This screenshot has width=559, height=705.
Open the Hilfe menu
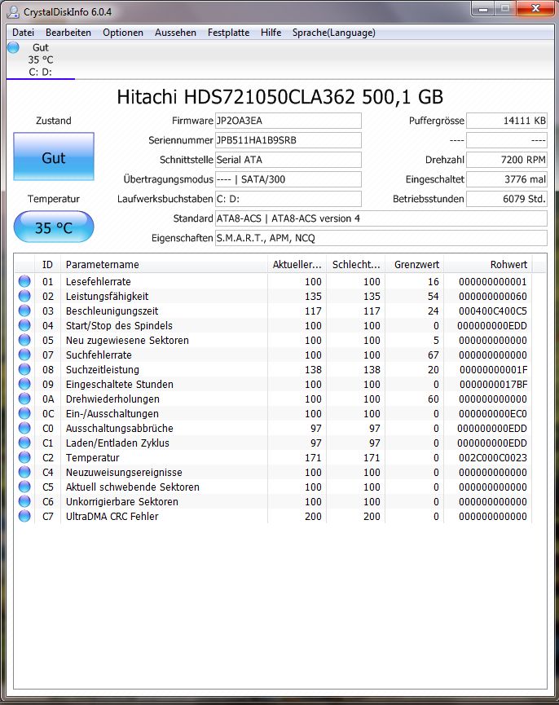click(x=271, y=33)
